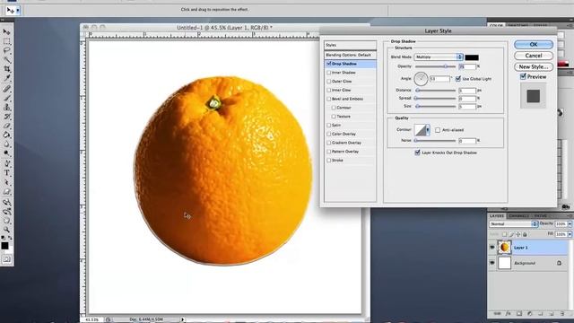Check the Anti-aliased checkbox

(x=438, y=130)
